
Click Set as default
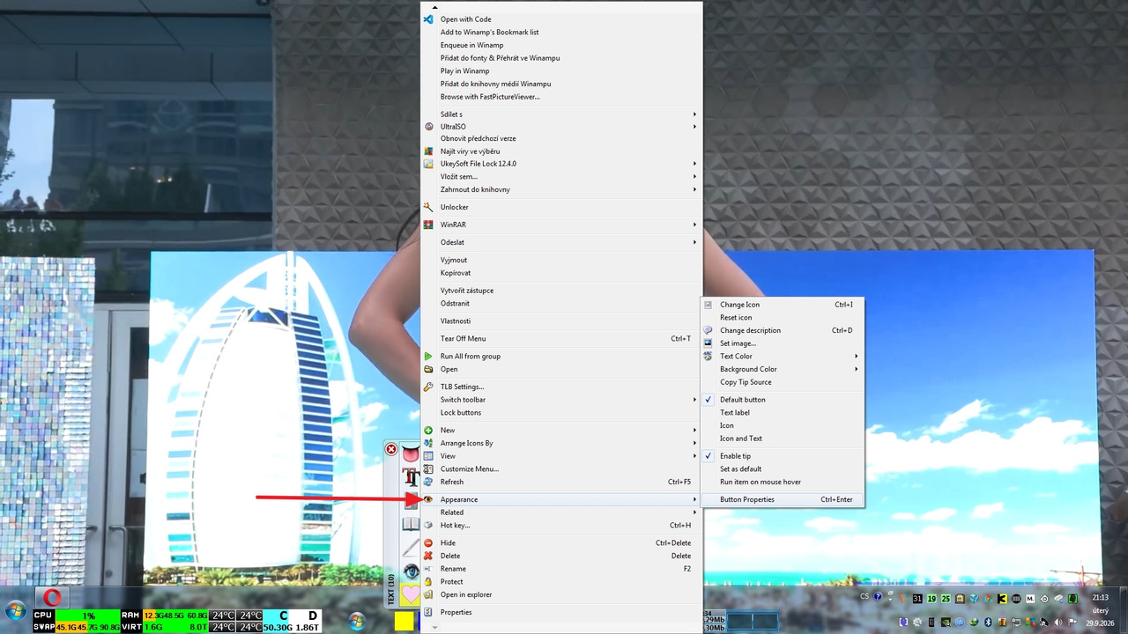coord(782,469)
